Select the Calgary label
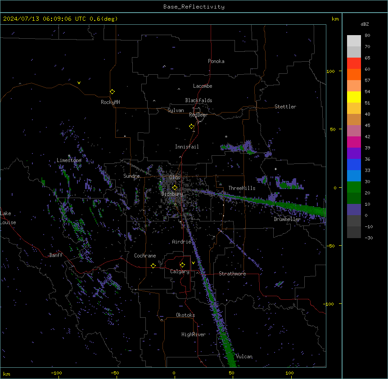 [x=180, y=271]
